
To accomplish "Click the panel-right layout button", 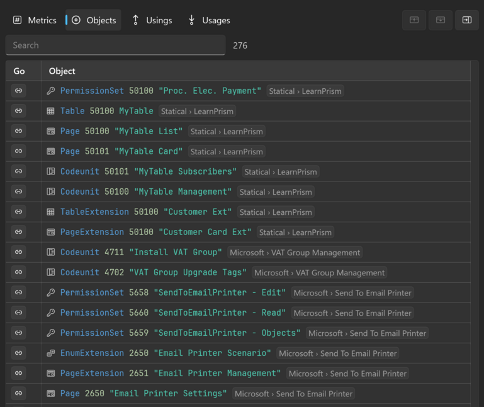I will tap(467, 20).
